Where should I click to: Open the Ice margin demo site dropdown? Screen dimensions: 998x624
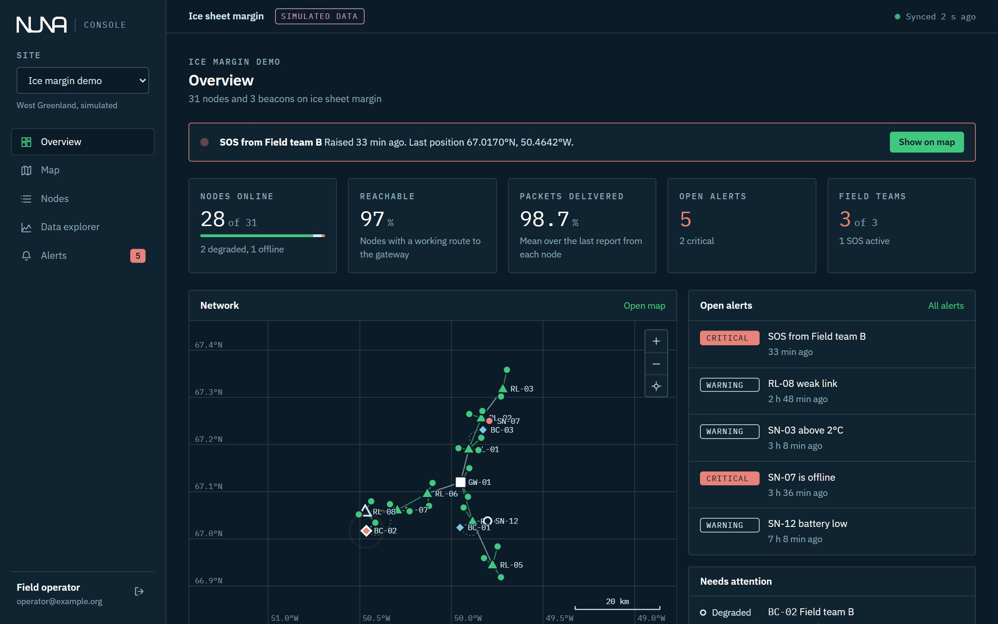(x=83, y=80)
